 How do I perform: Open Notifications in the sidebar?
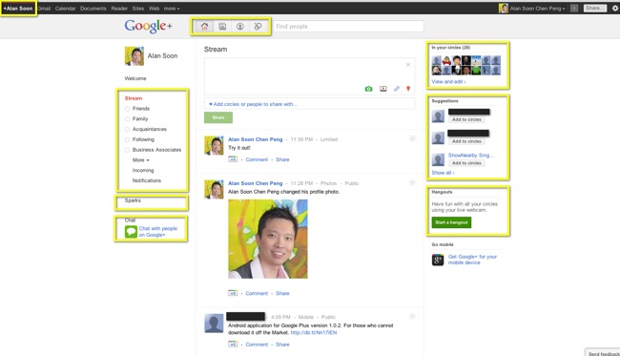point(147,180)
